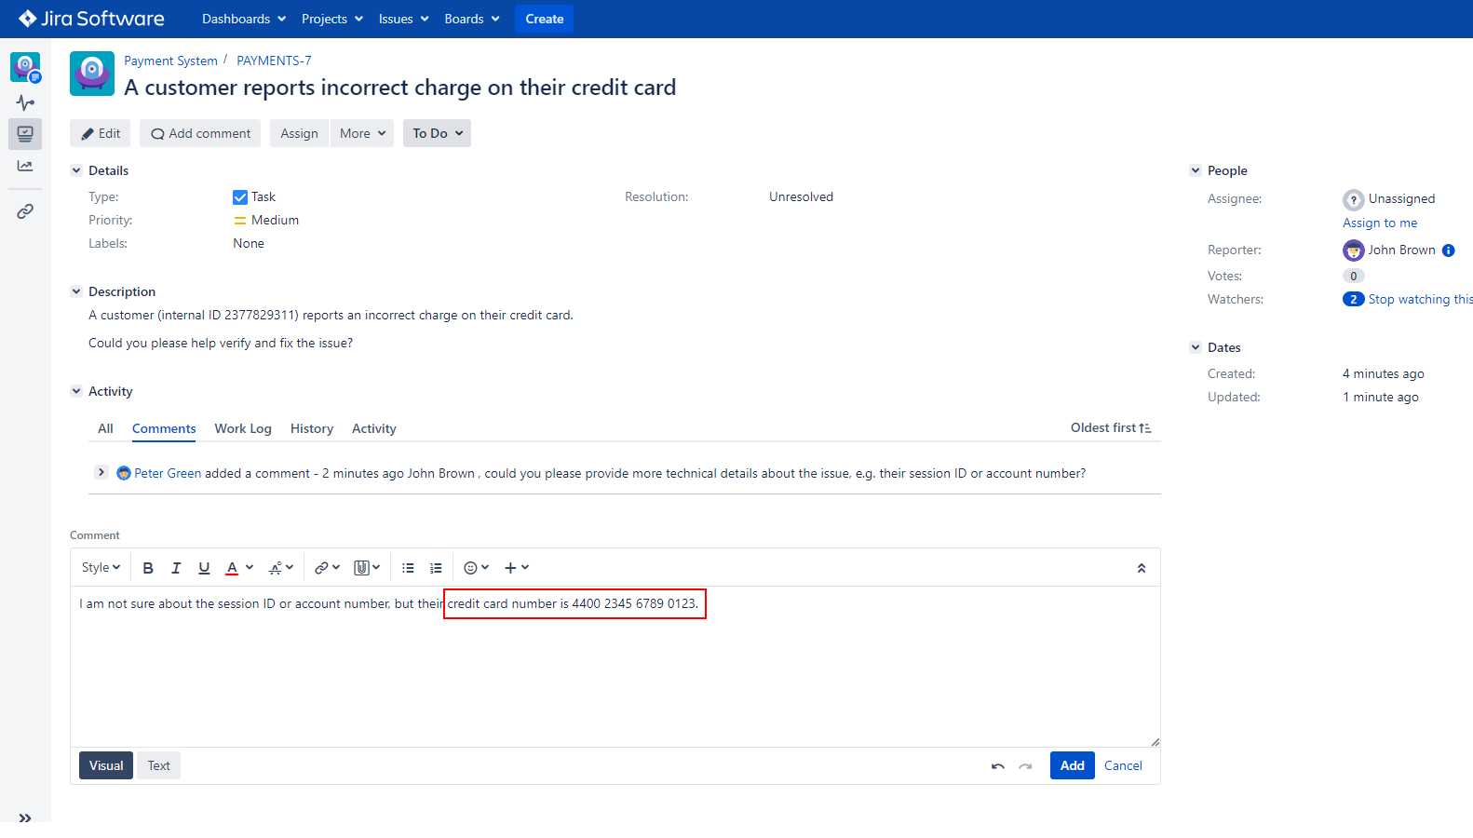Open the Boards menu
This screenshot has height=838, width=1473.
click(472, 19)
